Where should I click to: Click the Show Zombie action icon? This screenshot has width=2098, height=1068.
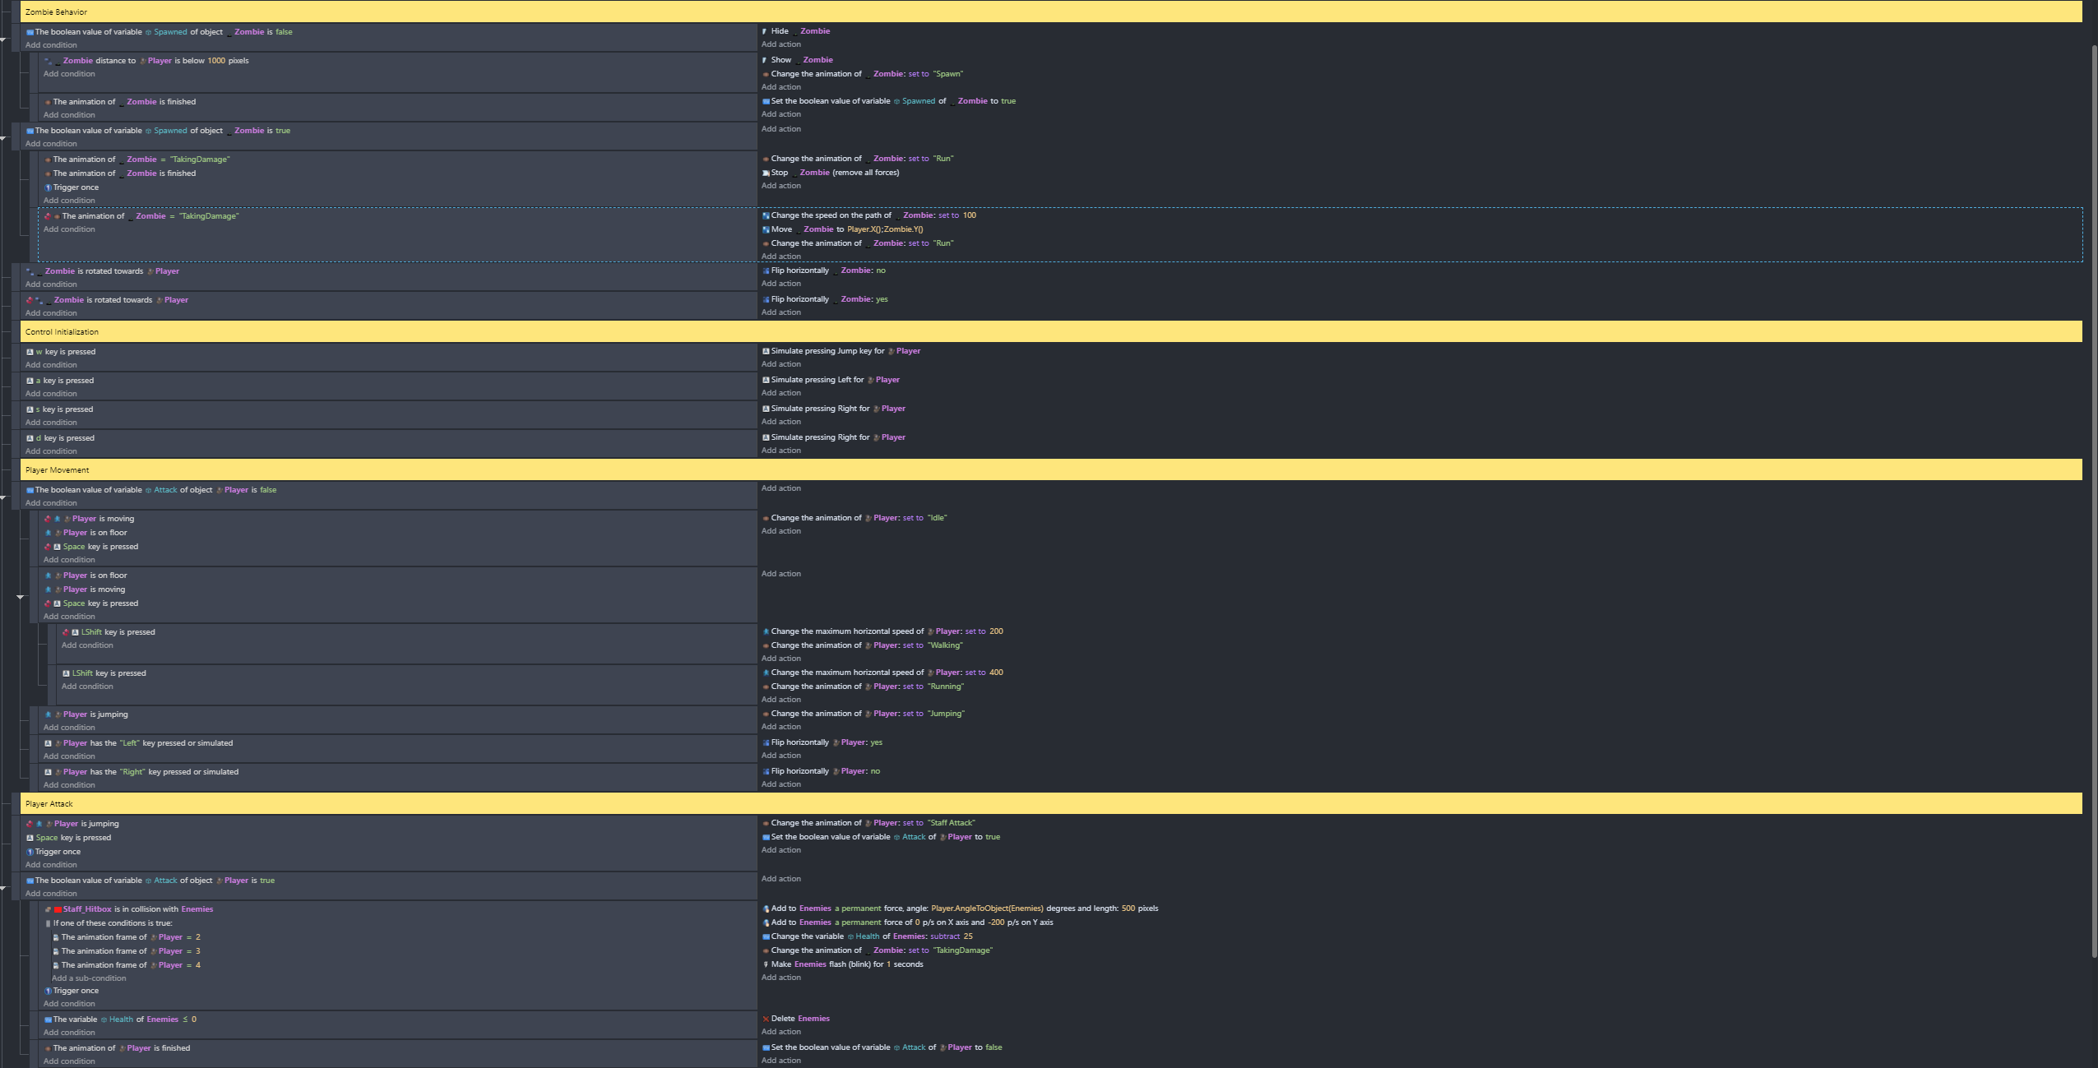(x=765, y=60)
